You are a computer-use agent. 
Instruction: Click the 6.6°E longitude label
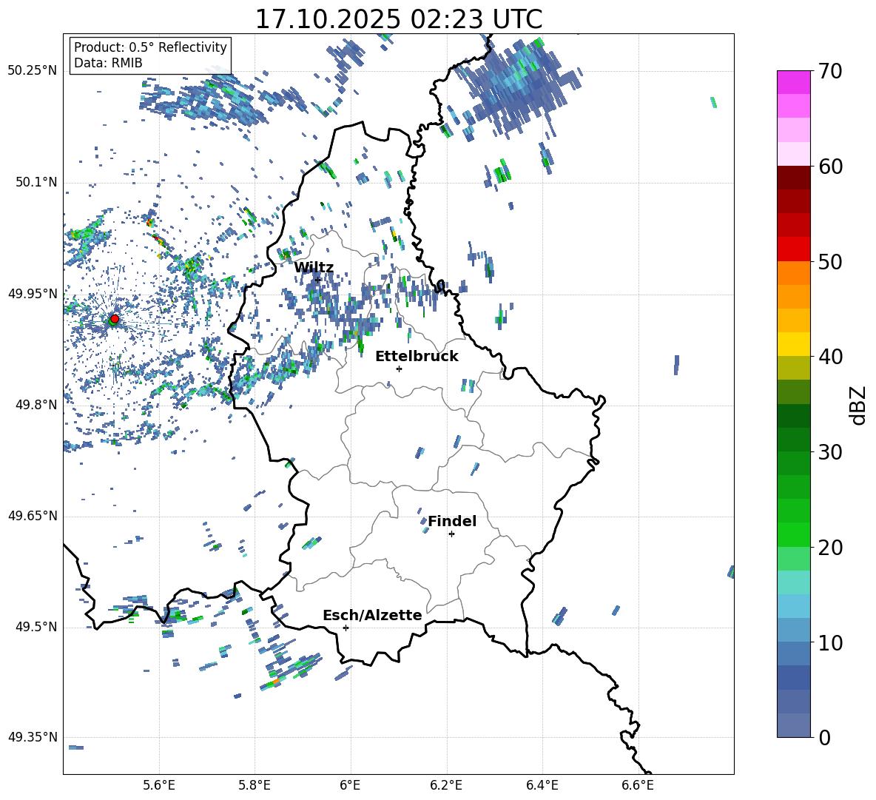[x=638, y=785]
